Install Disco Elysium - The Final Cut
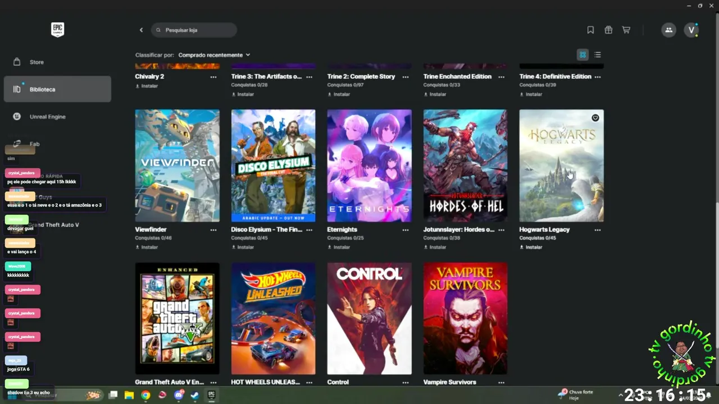Viewport: 719px width, 404px height. (243, 247)
